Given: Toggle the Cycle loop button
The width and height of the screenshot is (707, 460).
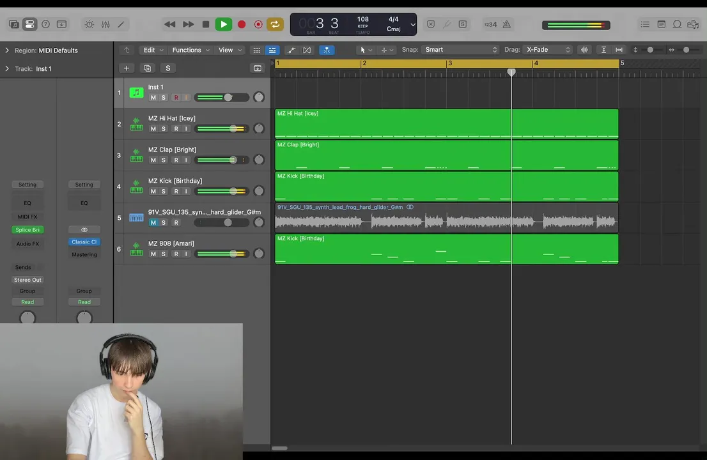Looking at the screenshot, I should click(275, 24).
